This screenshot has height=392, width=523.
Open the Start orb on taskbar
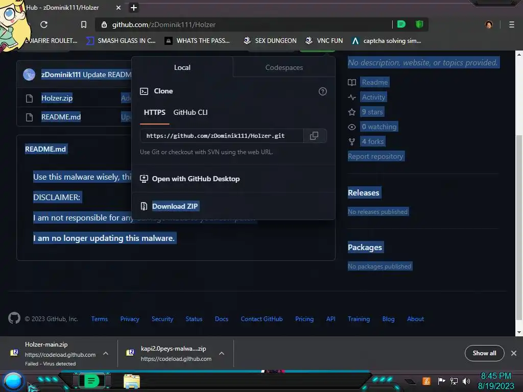click(13, 381)
